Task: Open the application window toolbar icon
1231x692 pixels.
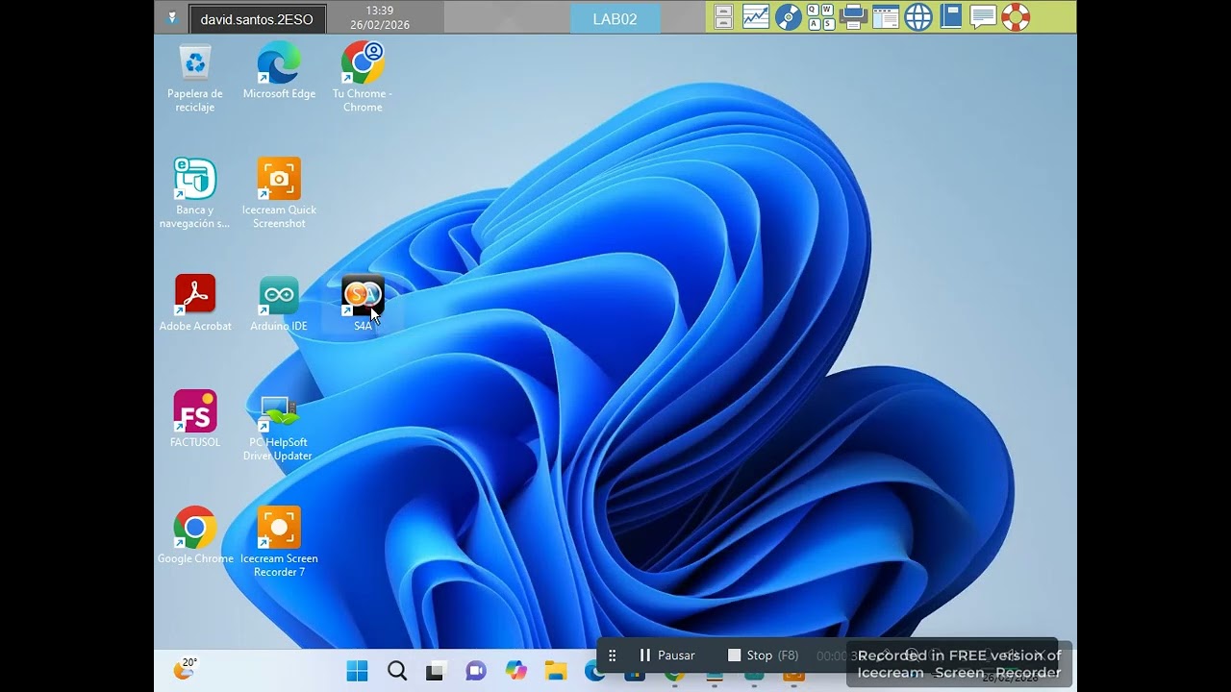Action: pos(886,16)
